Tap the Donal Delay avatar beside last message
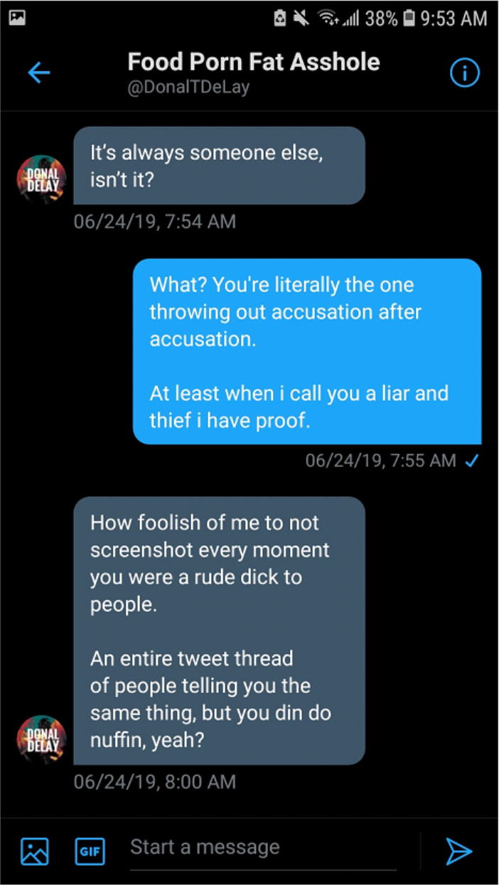The width and height of the screenshot is (499, 885). click(41, 740)
